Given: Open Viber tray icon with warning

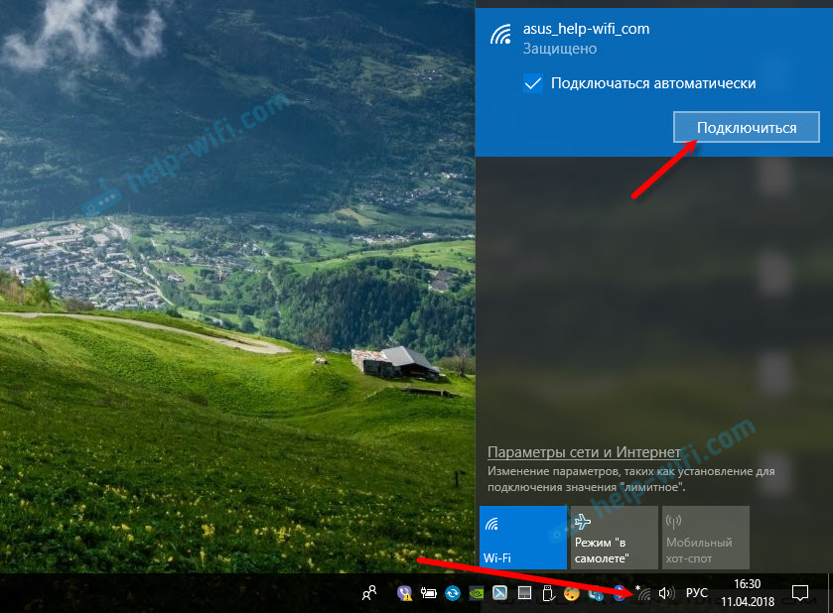Looking at the screenshot, I should [405, 593].
